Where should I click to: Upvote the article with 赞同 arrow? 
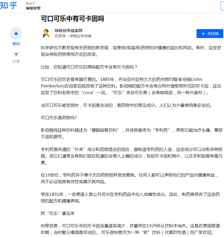click(x=16, y=33)
